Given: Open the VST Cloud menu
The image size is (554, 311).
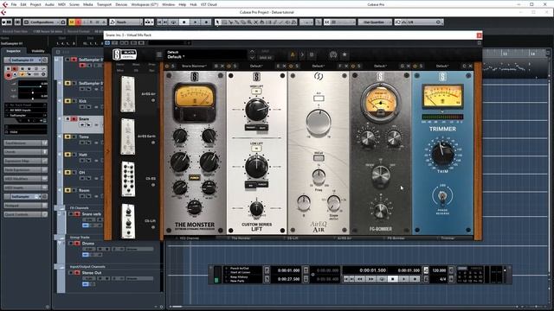Looking at the screenshot, I should [209, 4].
